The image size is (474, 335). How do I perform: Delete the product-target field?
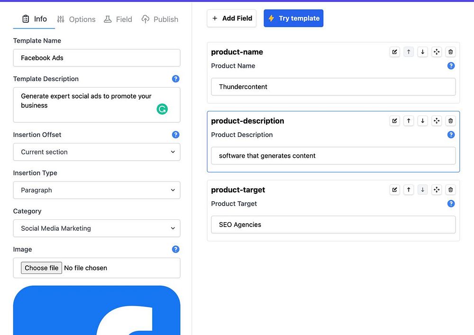point(450,190)
